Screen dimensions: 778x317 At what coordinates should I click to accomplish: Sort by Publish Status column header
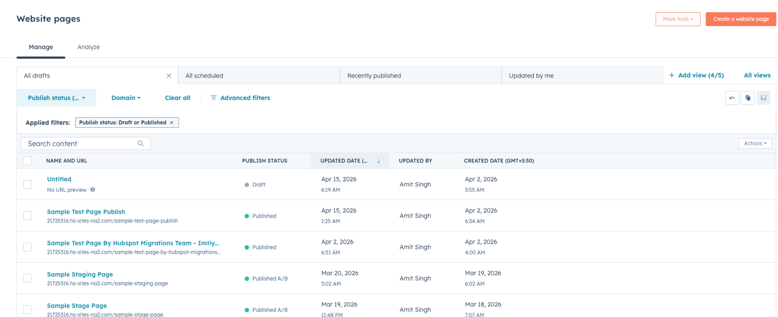[264, 161]
